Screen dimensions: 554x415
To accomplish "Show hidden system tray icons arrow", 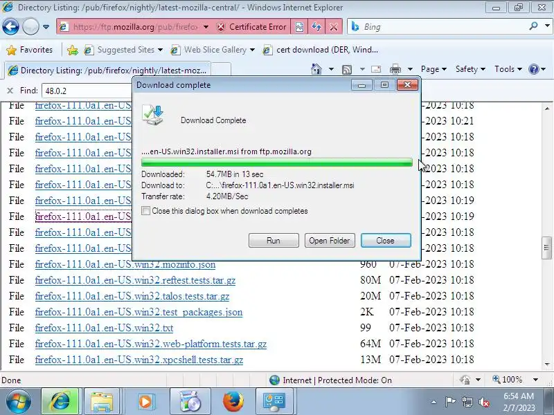I will 434,402.
